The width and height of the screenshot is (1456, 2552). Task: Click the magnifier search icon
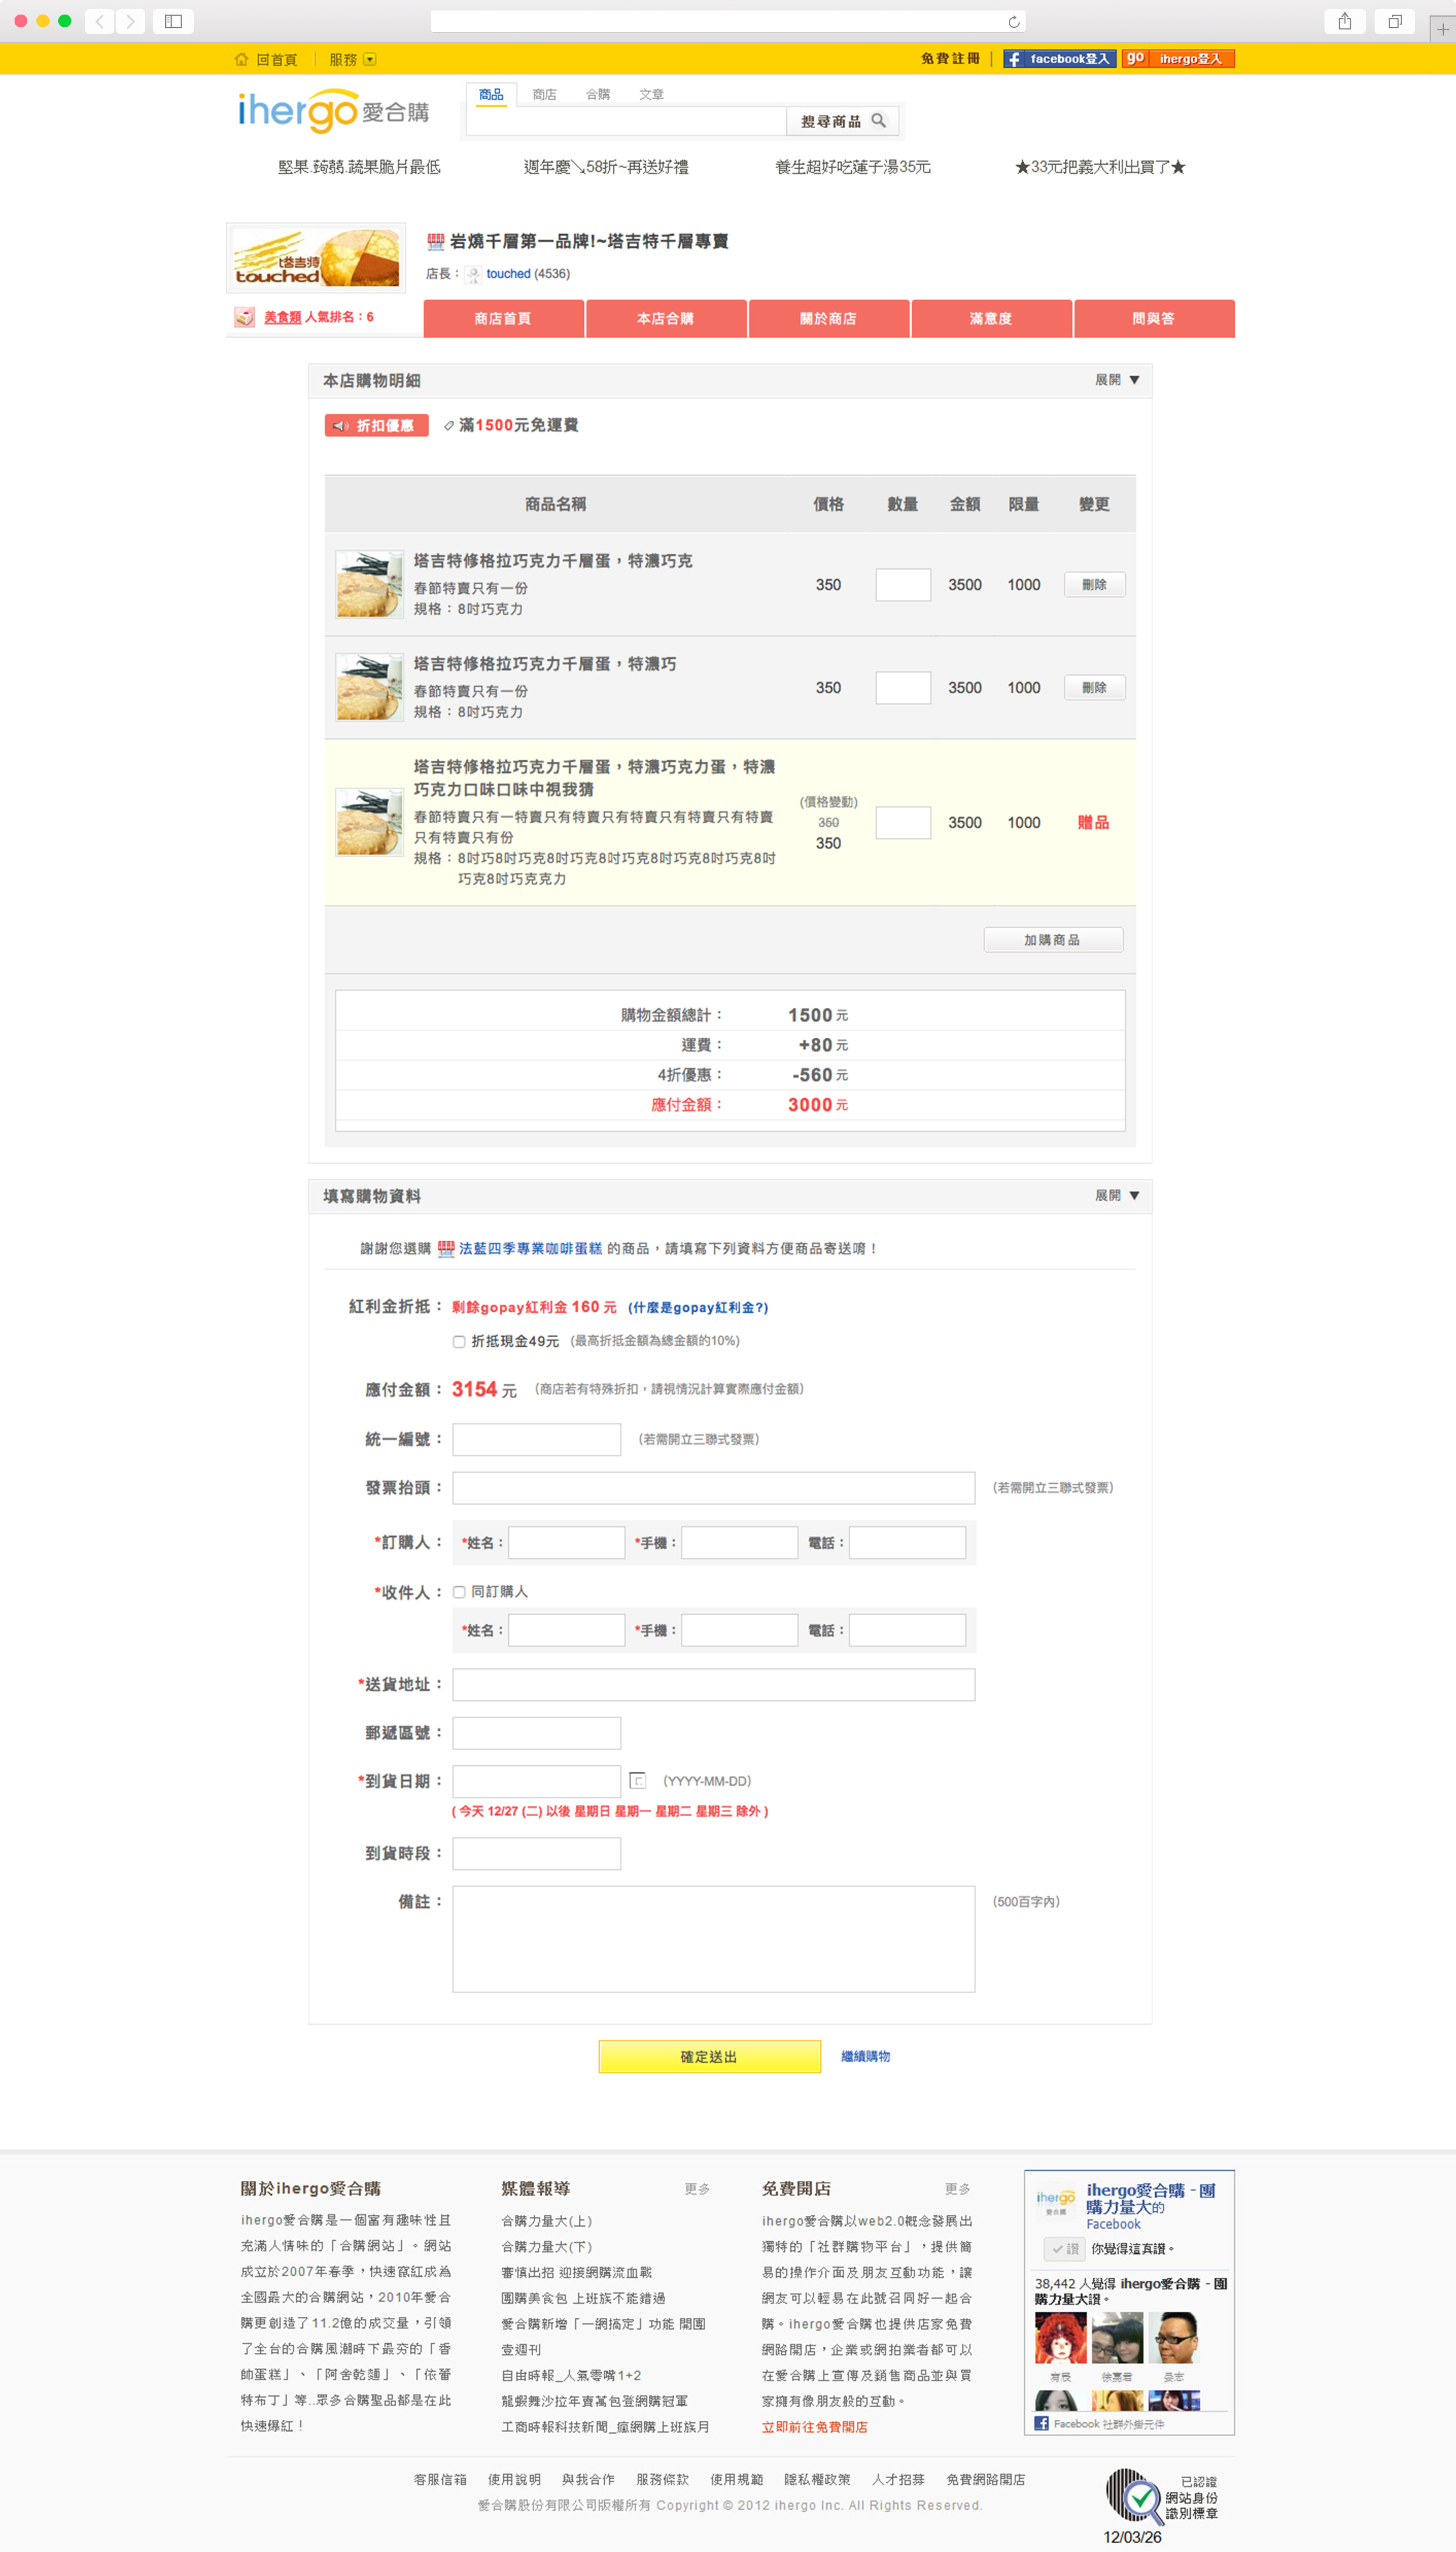878,121
